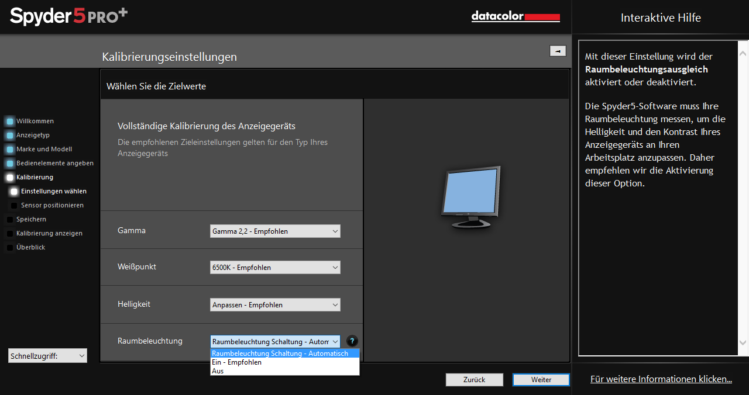Click help panel scrollbar down arrow
Screen dimensions: 749x395
(x=743, y=342)
